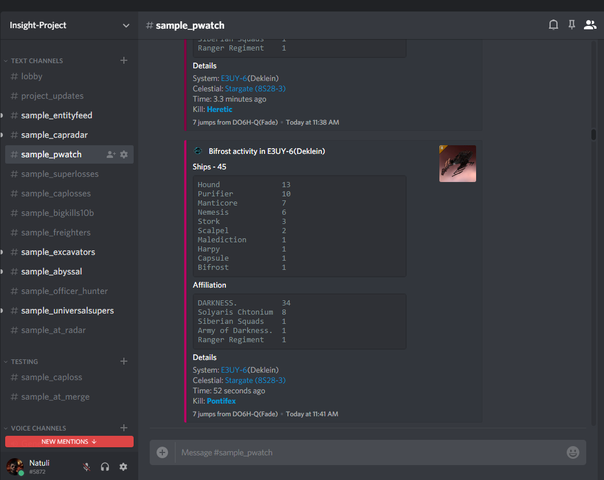The height and width of the screenshot is (480, 604).
Task: Open notification settings bell icon
Action: pos(553,25)
